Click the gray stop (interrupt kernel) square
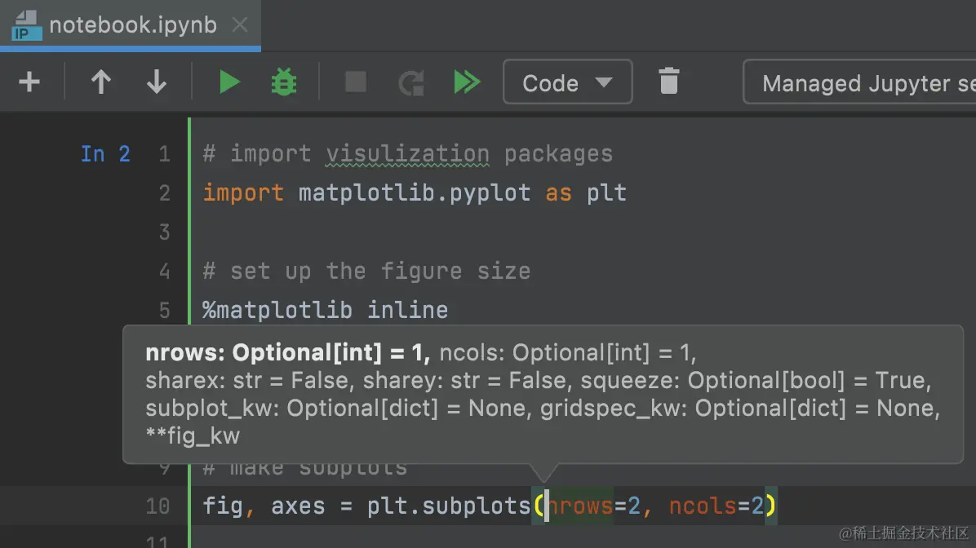The width and height of the screenshot is (976, 548). (x=356, y=82)
